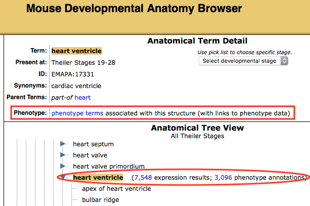Image resolution: width=310 pixels, height=206 pixels.
Task: Select 'heart valve' in the tree
Action: (x=90, y=155)
